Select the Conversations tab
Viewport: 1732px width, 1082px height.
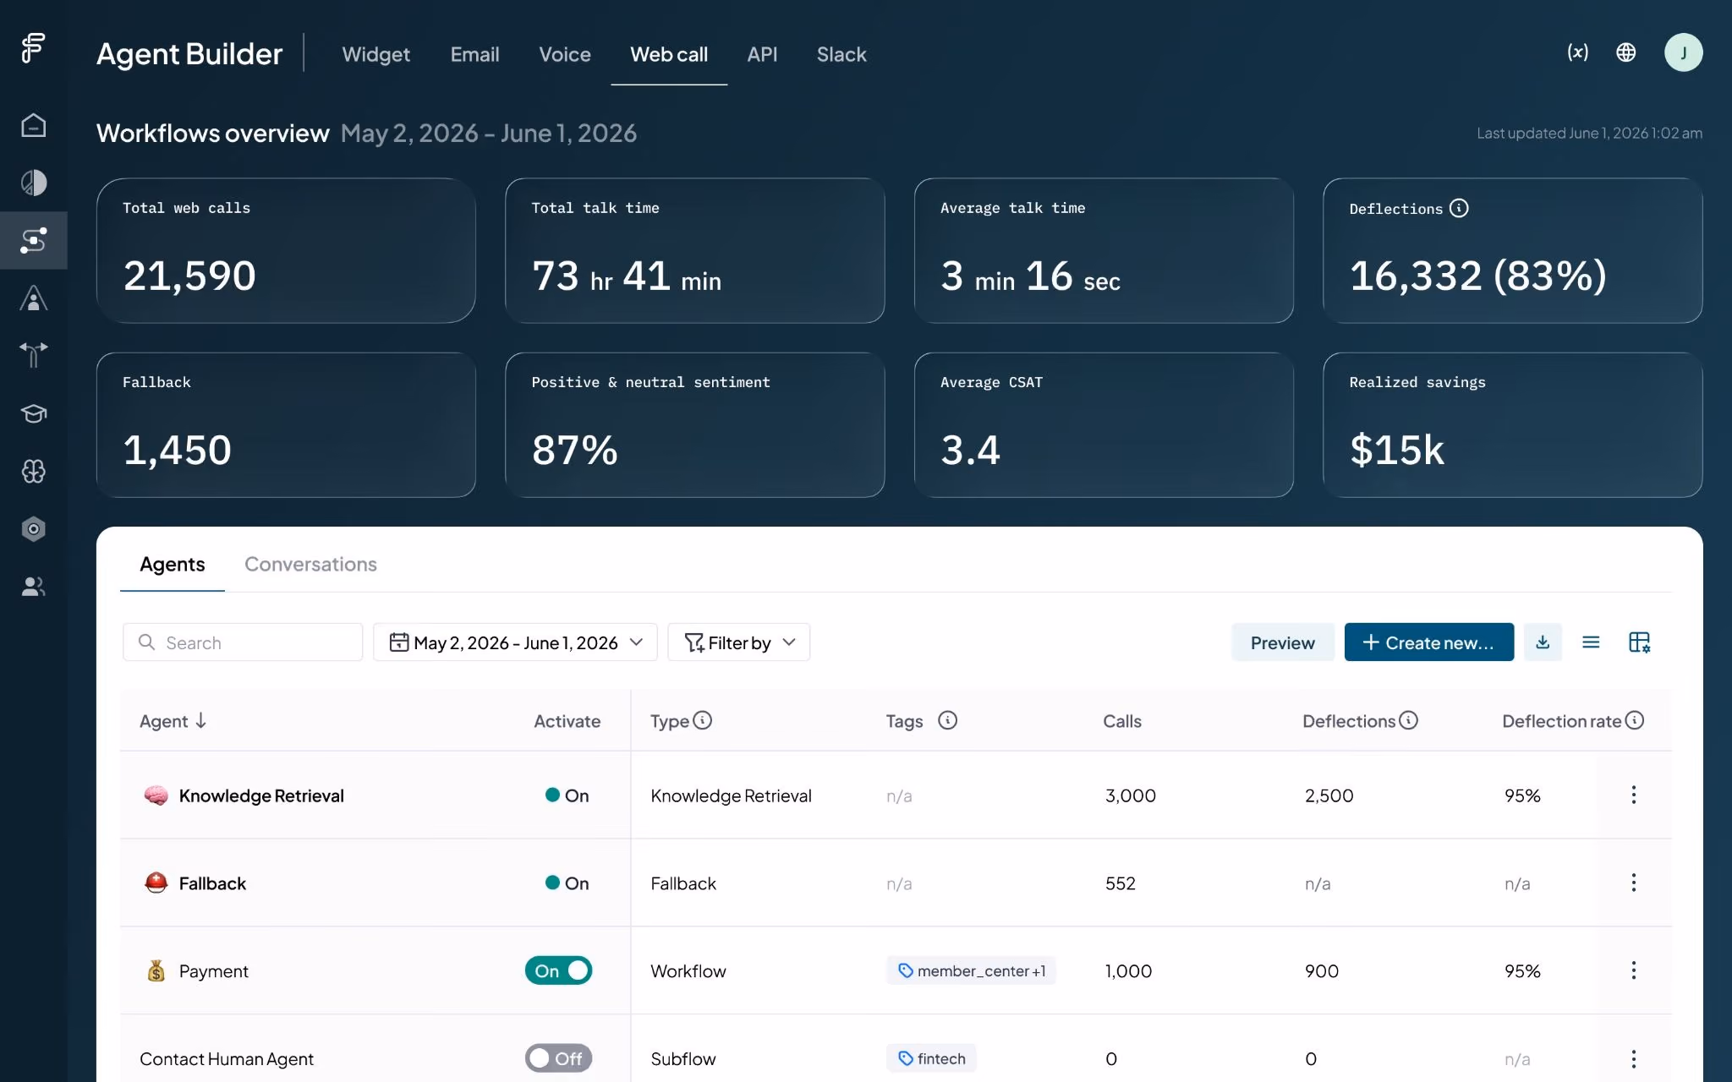coord(310,564)
